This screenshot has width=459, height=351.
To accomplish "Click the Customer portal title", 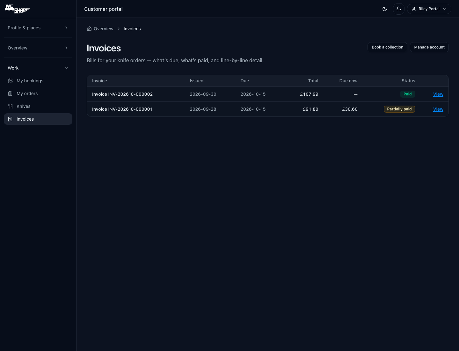I will 103,9.
